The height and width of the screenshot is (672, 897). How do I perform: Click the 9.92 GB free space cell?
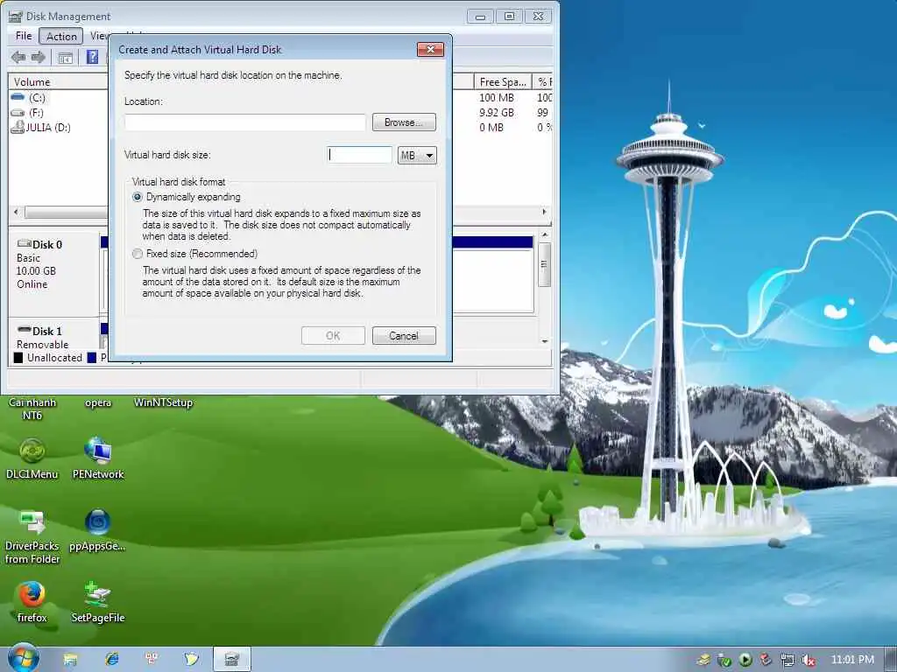click(x=497, y=113)
